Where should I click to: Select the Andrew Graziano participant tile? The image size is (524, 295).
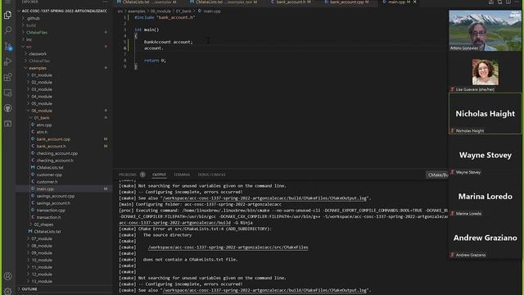485,238
